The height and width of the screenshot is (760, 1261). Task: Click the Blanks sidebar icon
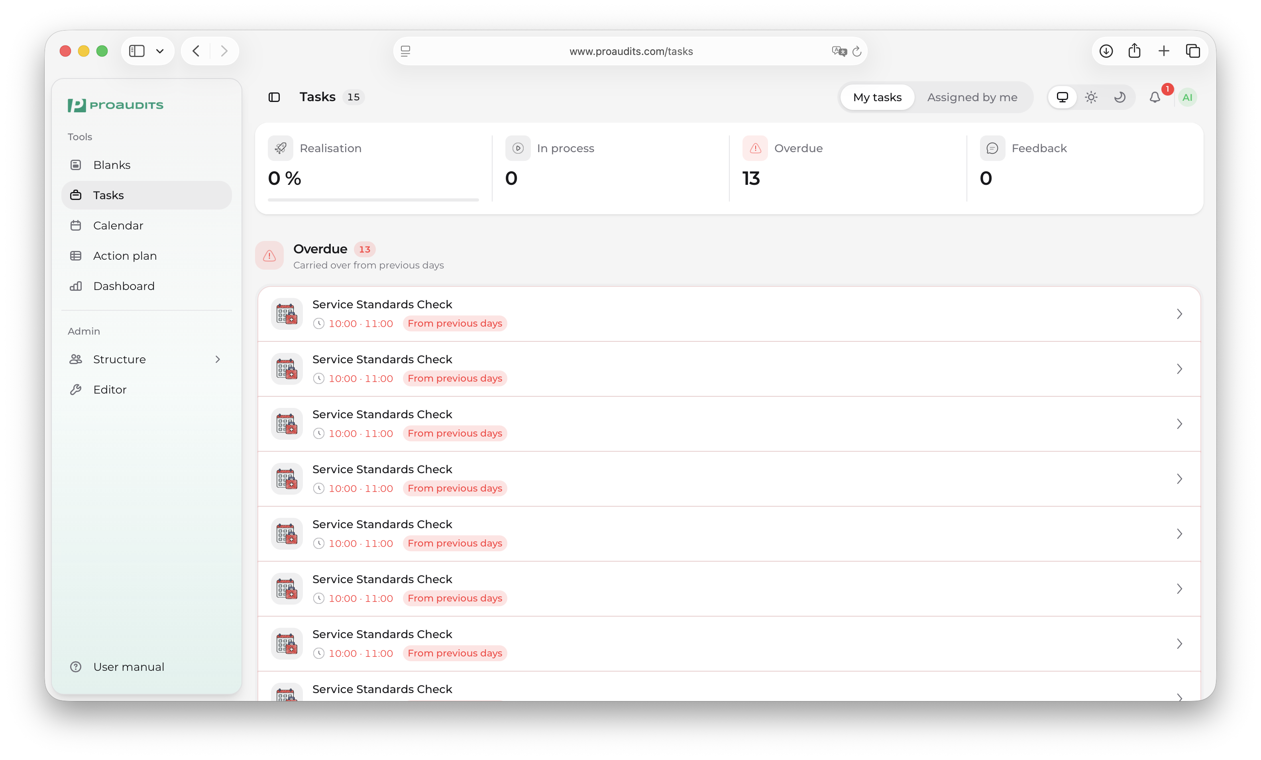tap(76, 165)
